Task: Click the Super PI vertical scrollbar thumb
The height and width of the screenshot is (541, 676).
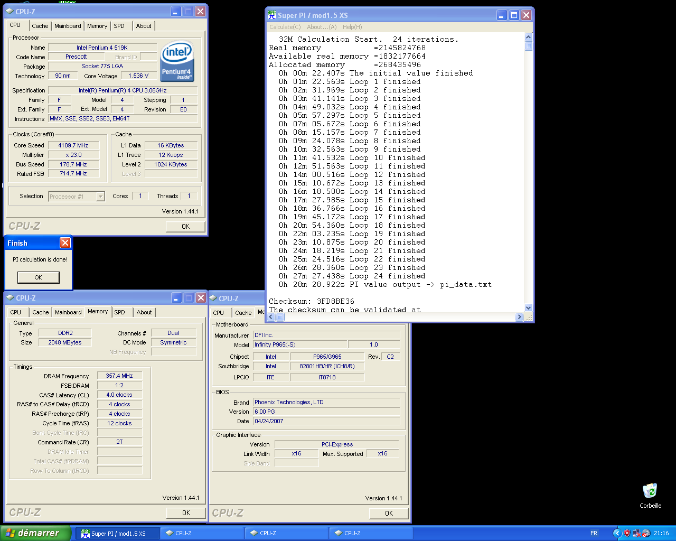Action: coord(529,46)
